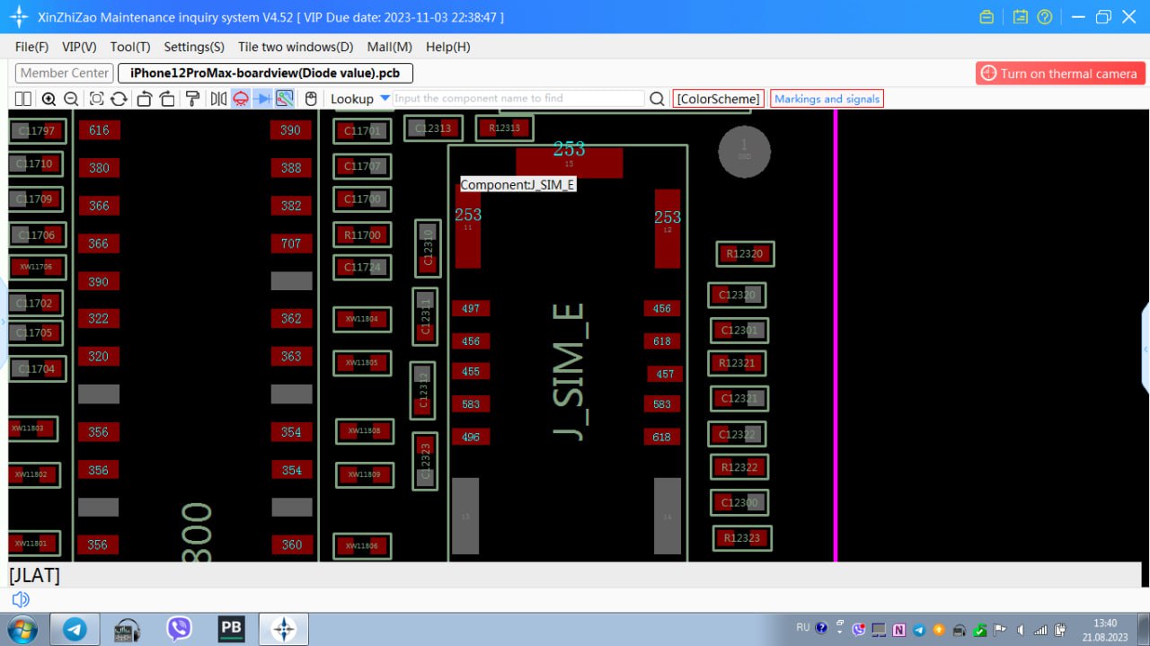Zoom out with the magnifier minus icon
This screenshot has height=646, width=1150.
pos(71,99)
